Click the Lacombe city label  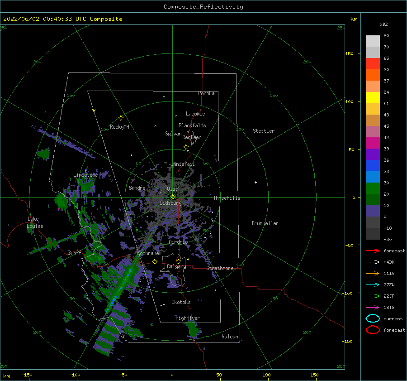point(195,114)
